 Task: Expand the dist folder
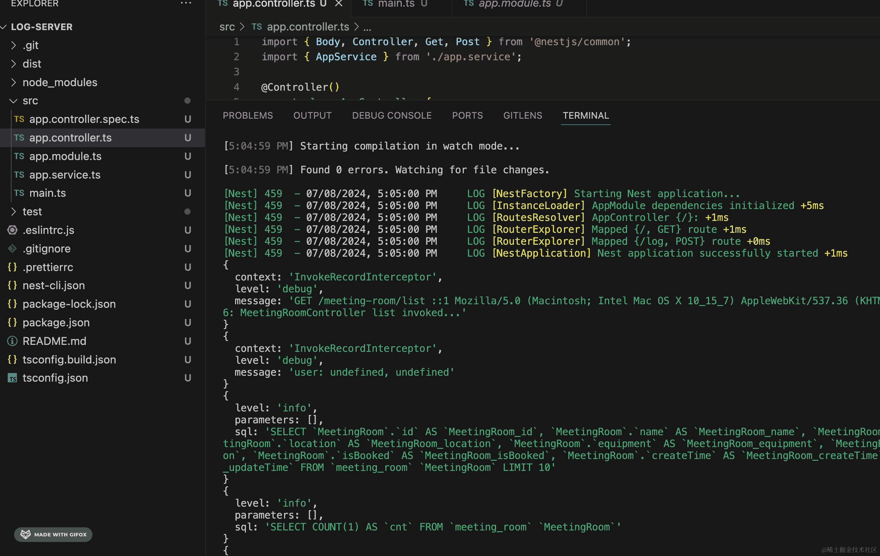(14, 64)
